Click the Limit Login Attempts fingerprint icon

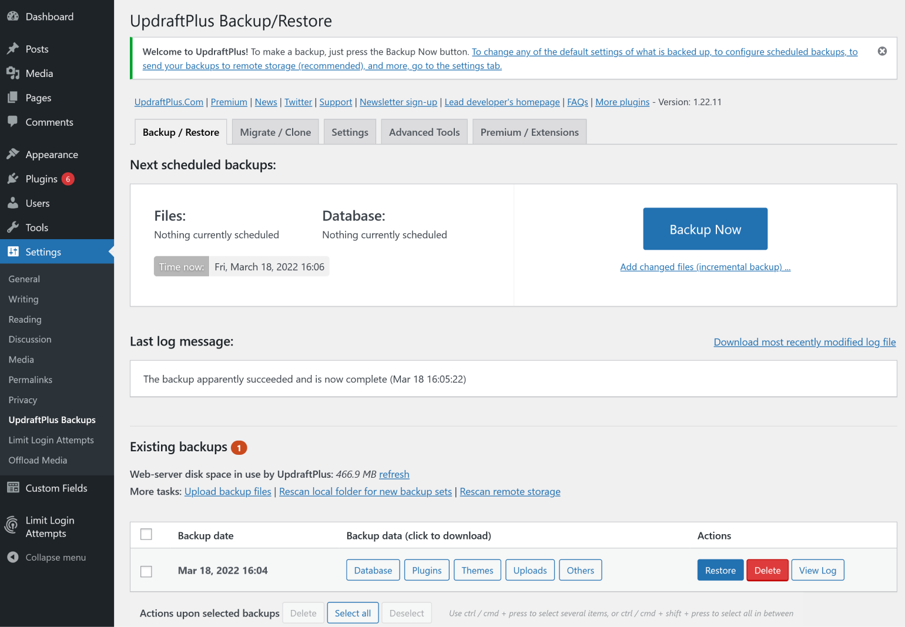[x=12, y=525]
